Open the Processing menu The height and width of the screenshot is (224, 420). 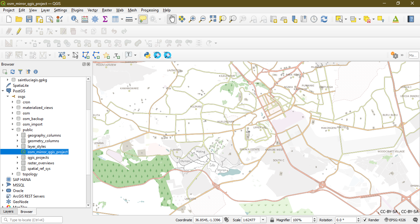pyautogui.click(x=150, y=10)
